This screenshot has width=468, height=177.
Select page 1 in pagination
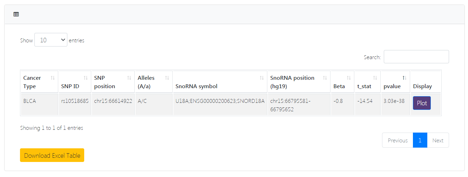[x=420, y=140]
